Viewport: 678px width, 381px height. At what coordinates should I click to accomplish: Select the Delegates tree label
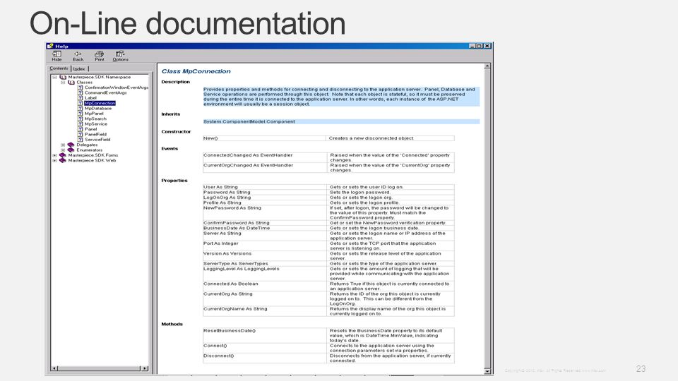tap(87, 145)
